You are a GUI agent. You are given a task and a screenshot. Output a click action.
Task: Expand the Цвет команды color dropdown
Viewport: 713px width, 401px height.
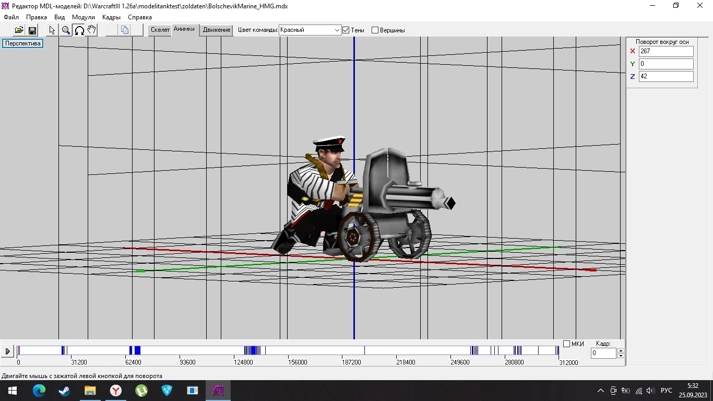click(337, 30)
